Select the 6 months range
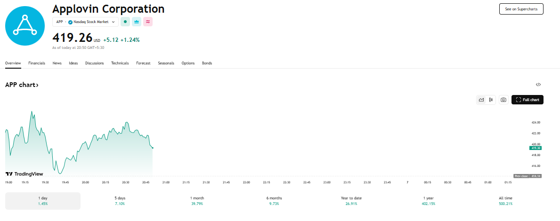This screenshot has height=221, width=560. (x=274, y=201)
